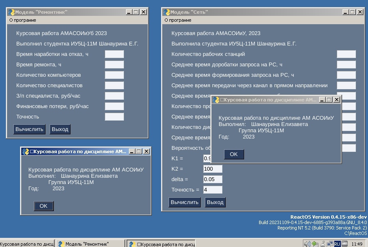Click OK in the about dialog over Сеть
368x247 pixels.
[234, 154]
